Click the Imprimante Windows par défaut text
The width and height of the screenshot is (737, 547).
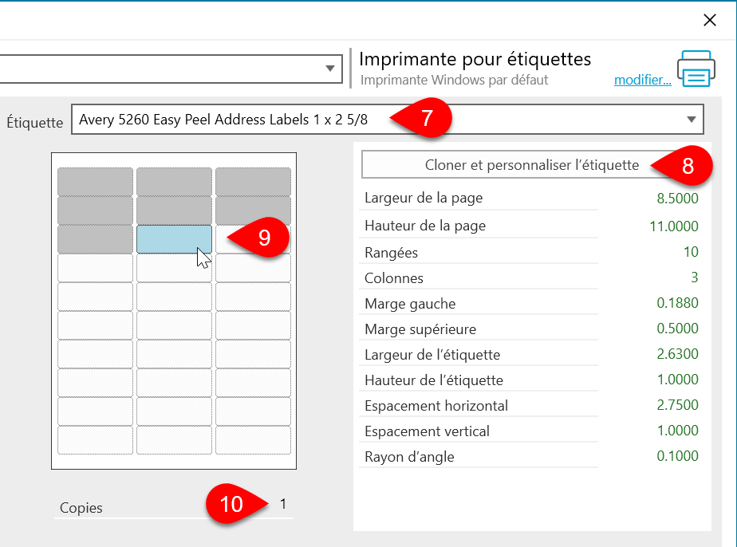point(454,80)
